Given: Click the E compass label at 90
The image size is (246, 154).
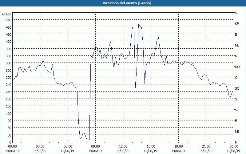Looking at the screenshot, I should 236,121.
